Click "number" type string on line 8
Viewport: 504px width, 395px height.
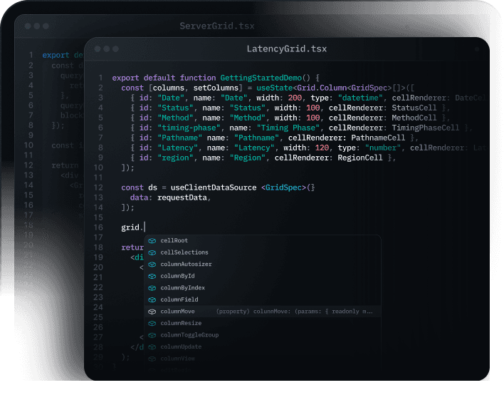[x=383, y=148]
